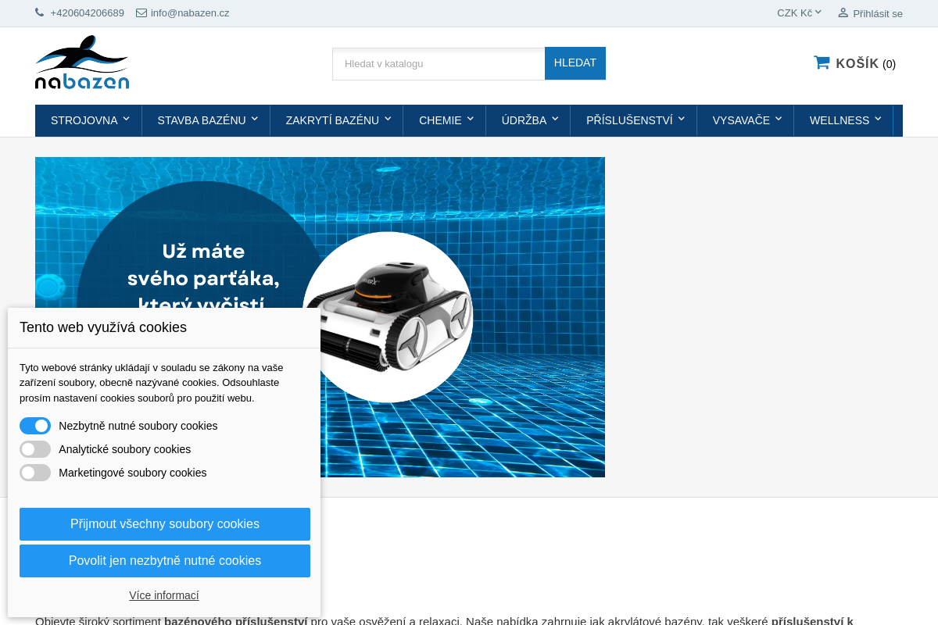
Task: Click the email envelope icon
Action: coord(141,12)
